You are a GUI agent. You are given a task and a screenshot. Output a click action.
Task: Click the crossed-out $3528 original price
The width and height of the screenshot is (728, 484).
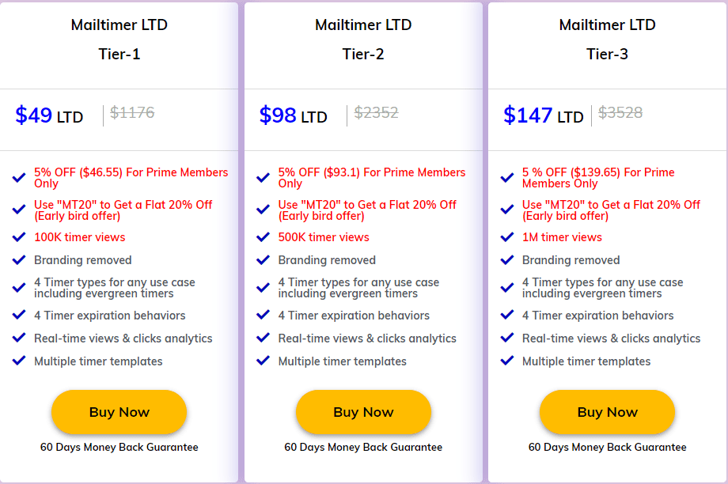click(x=620, y=112)
